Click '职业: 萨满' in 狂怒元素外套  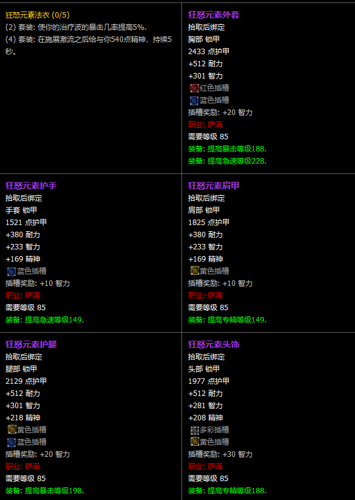pos(205,125)
